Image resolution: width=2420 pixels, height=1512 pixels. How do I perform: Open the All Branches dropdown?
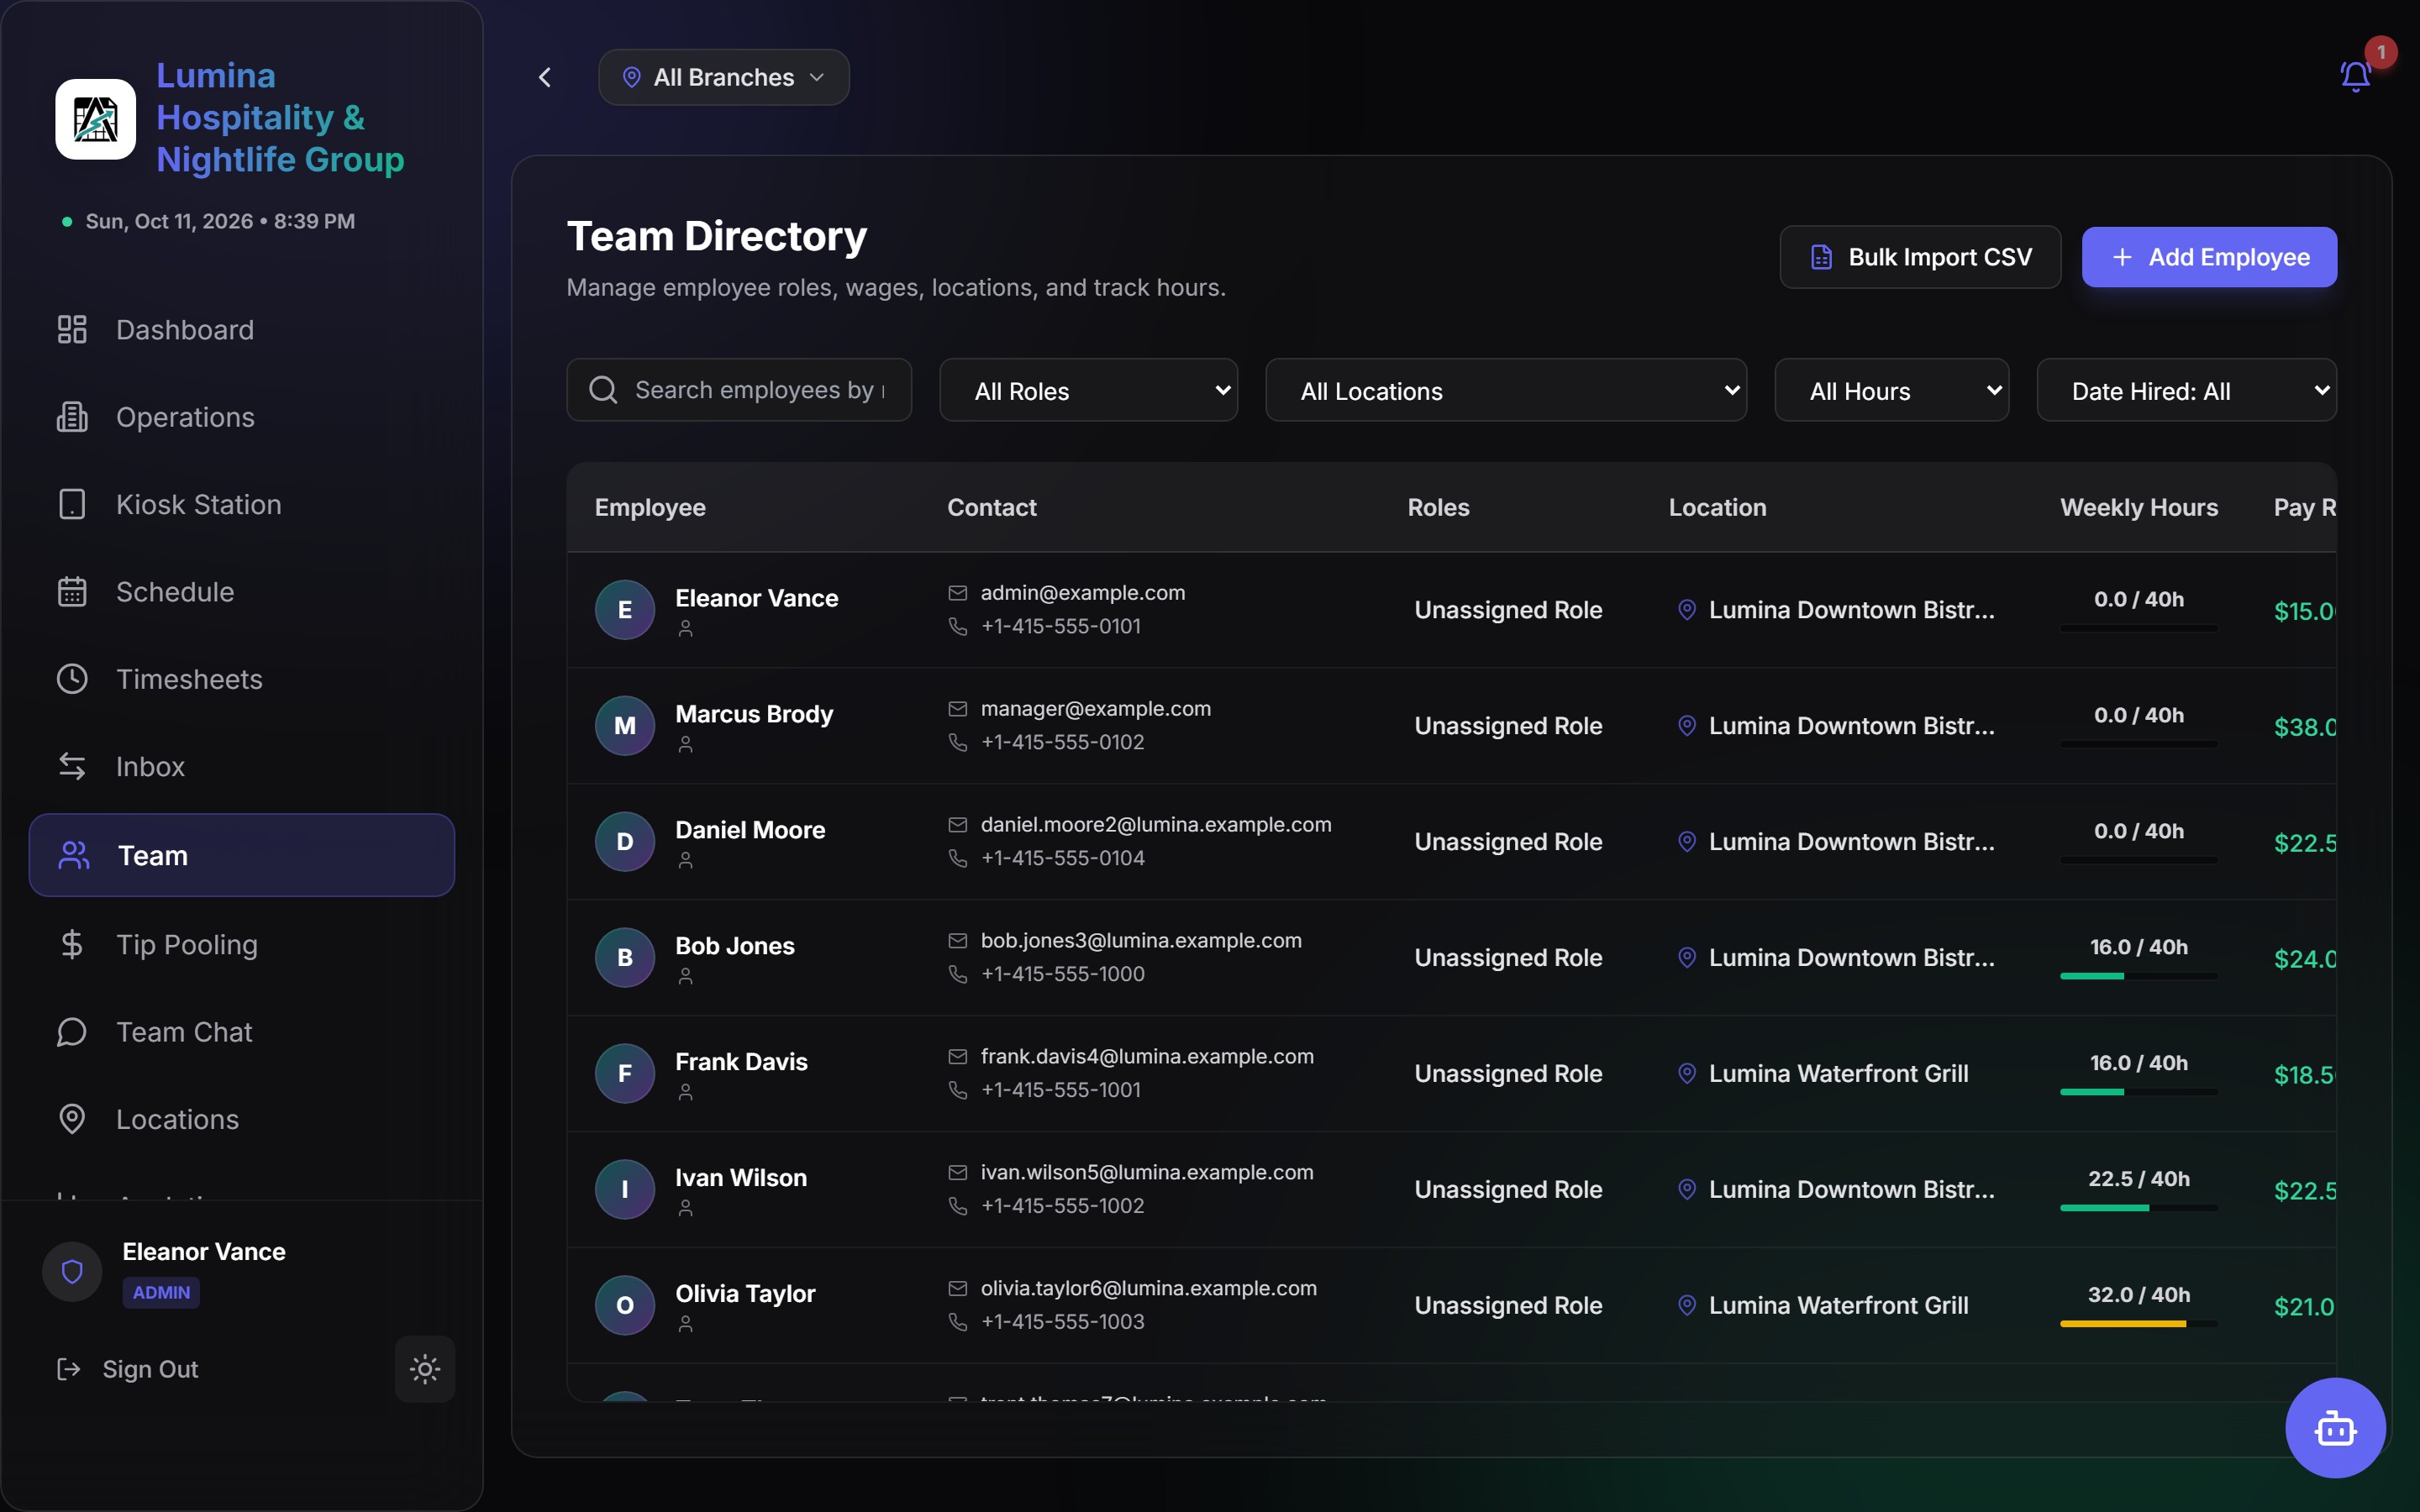[724, 77]
